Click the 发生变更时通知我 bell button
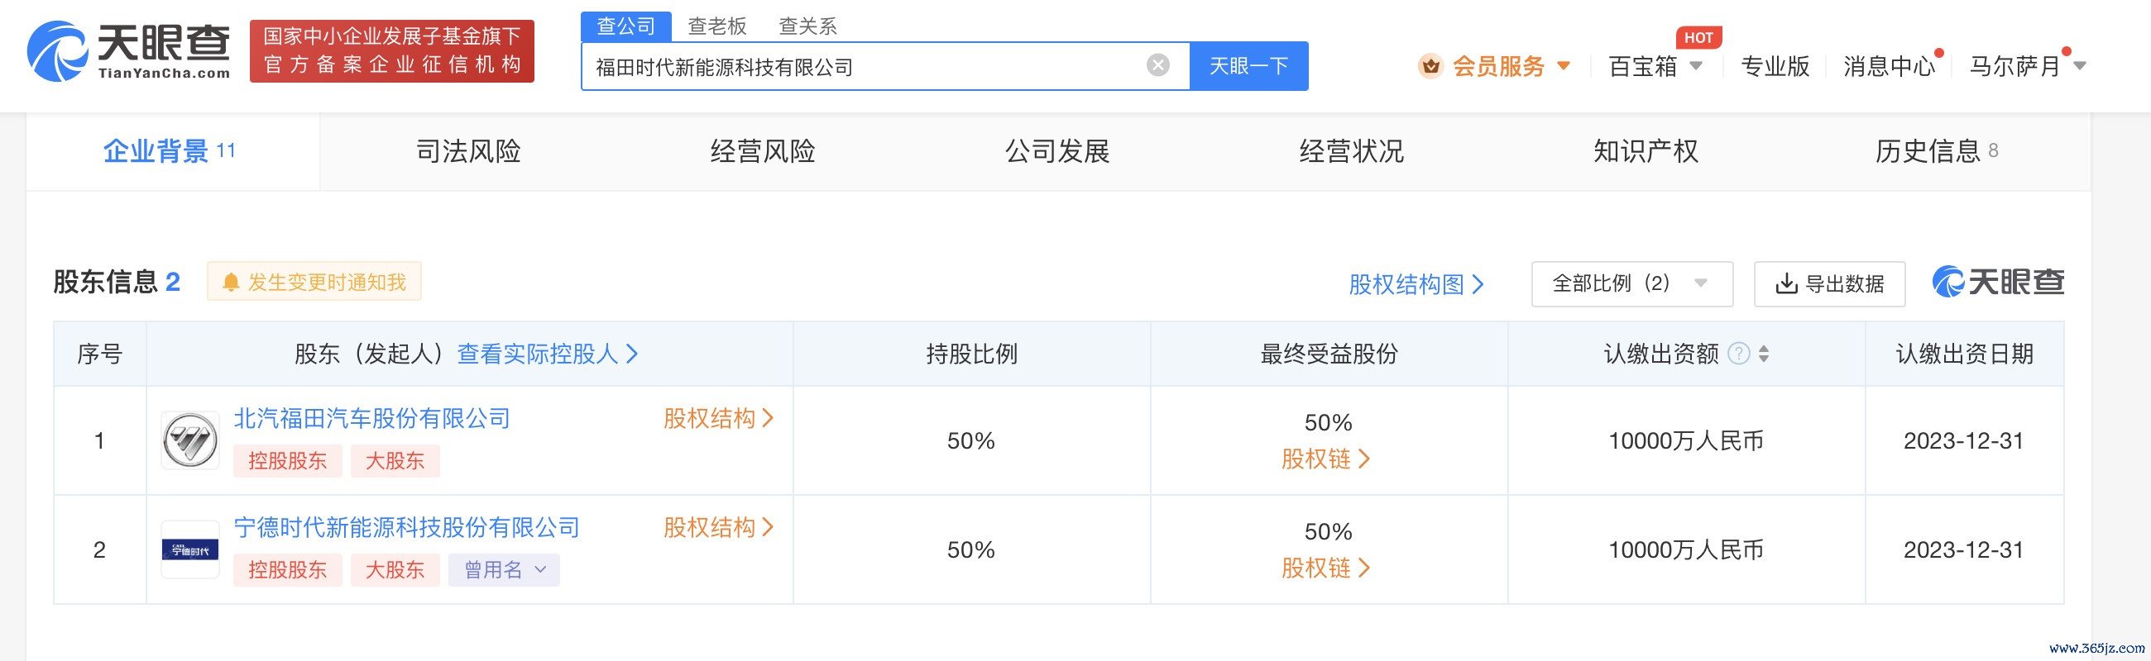 (314, 282)
